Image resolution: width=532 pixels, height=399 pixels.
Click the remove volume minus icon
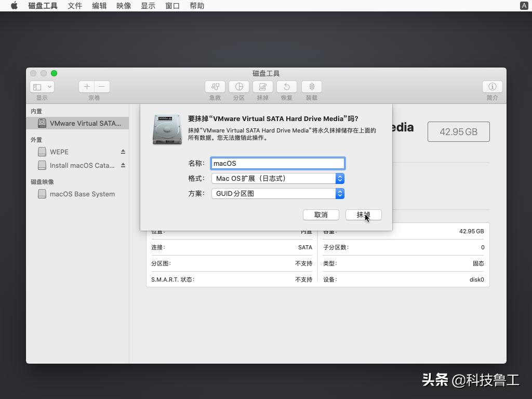(101, 86)
